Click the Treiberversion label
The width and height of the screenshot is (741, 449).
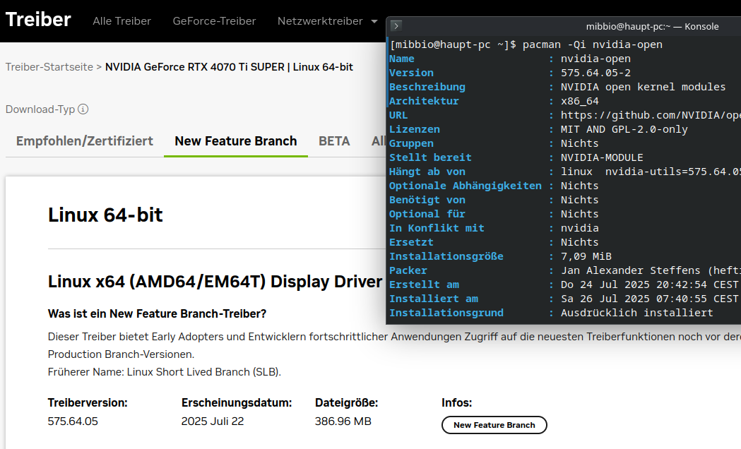pos(88,403)
